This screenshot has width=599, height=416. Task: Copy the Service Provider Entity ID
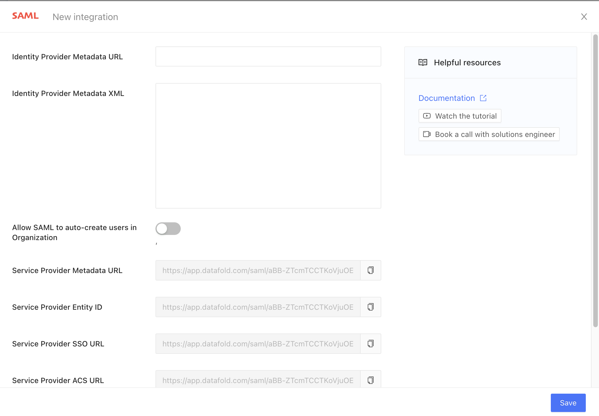pyautogui.click(x=371, y=307)
